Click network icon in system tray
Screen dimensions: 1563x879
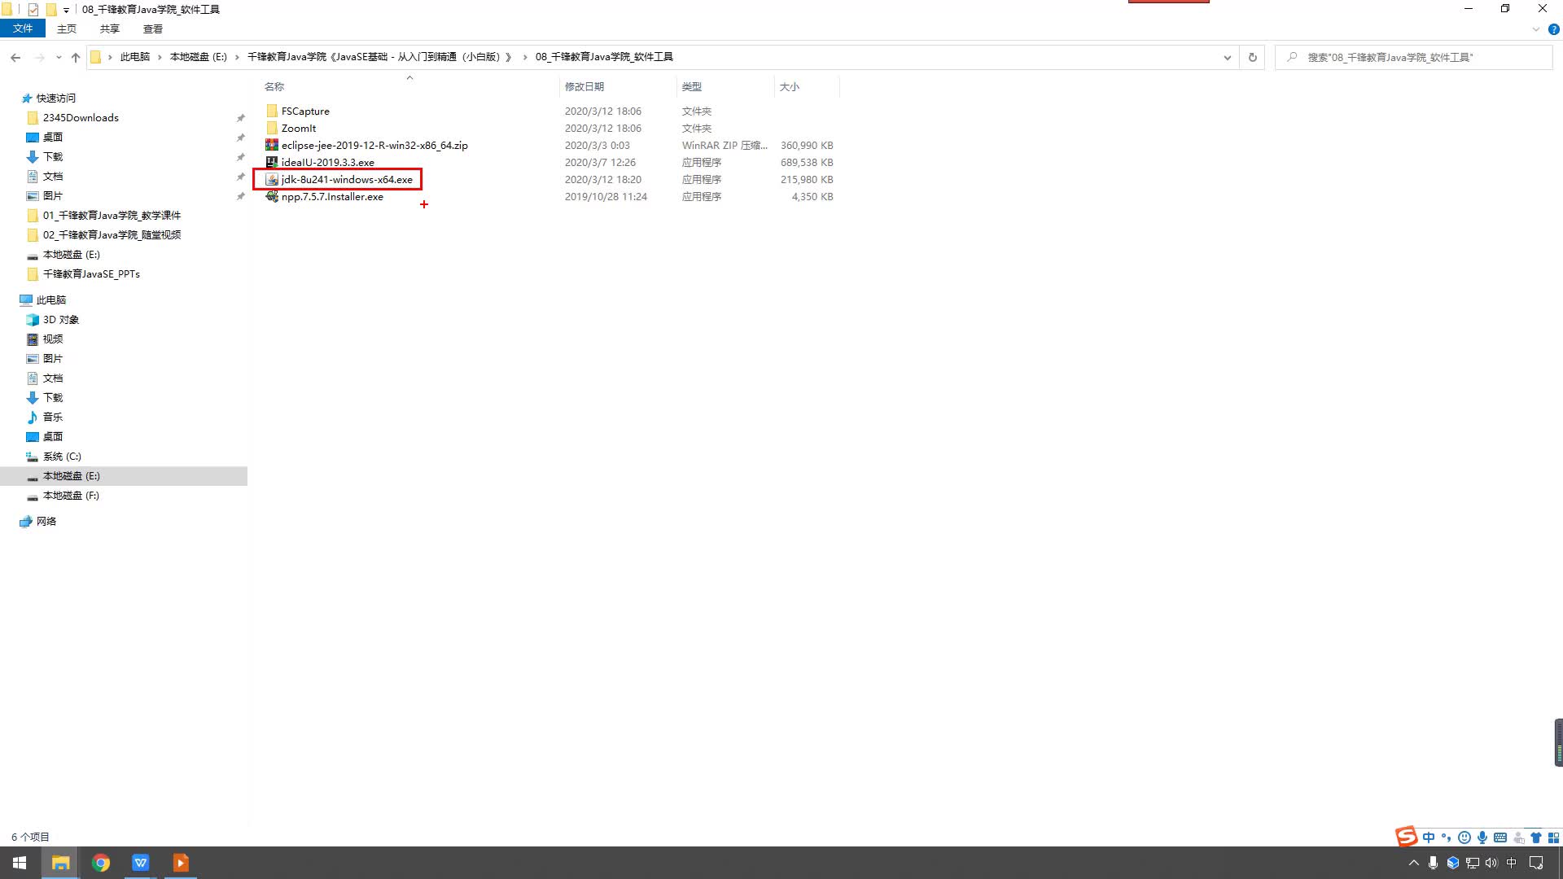tap(1472, 863)
